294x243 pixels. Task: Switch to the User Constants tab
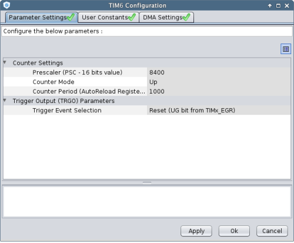tap(108, 18)
